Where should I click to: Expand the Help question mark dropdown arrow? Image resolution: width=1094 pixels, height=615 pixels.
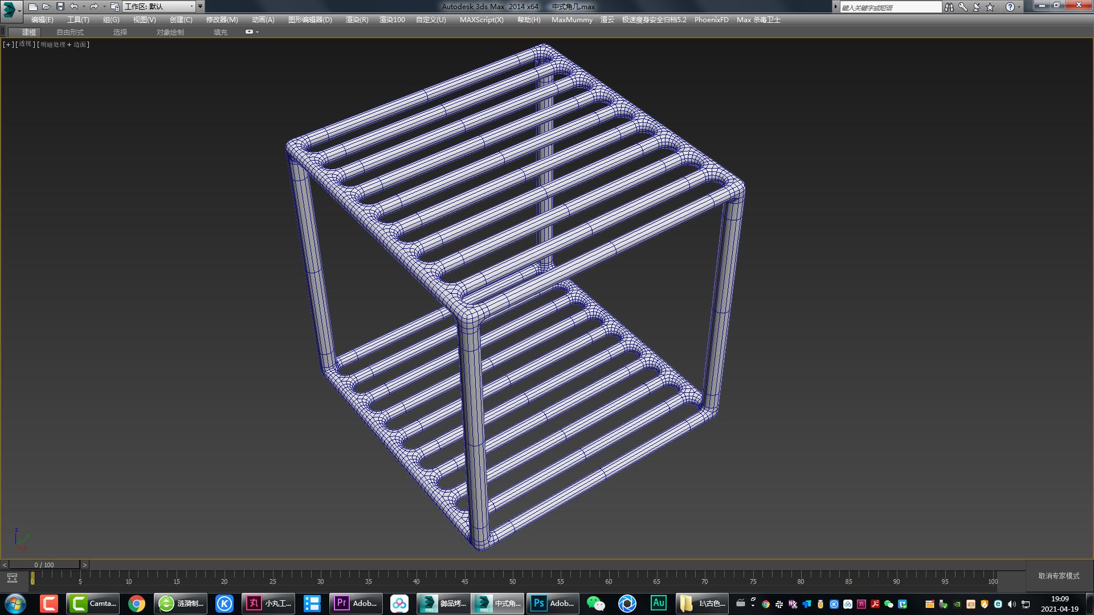pyautogui.click(x=1019, y=7)
